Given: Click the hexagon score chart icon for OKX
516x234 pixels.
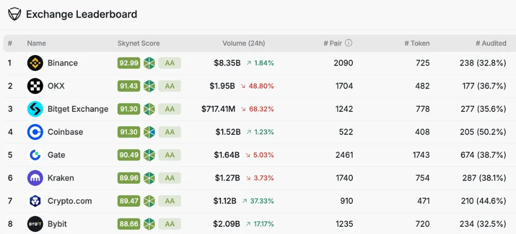Looking at the screenshot, I should [149, 86].
